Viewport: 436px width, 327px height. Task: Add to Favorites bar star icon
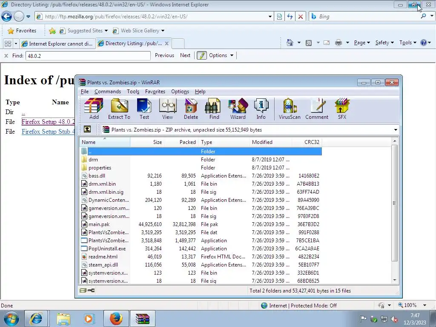[52, 31]
